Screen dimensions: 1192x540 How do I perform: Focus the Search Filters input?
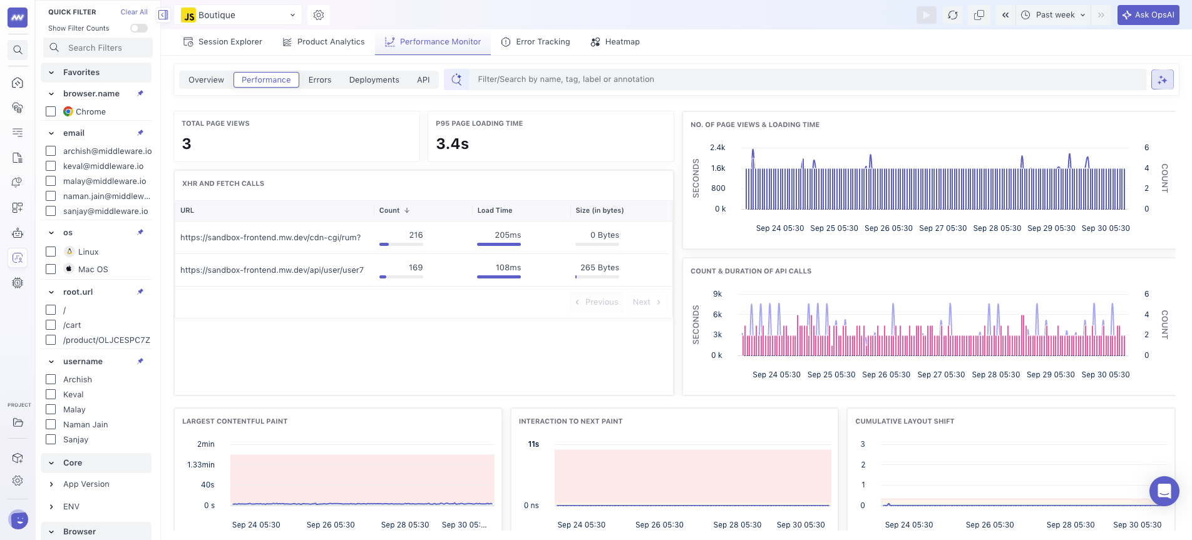pos(98,48)
